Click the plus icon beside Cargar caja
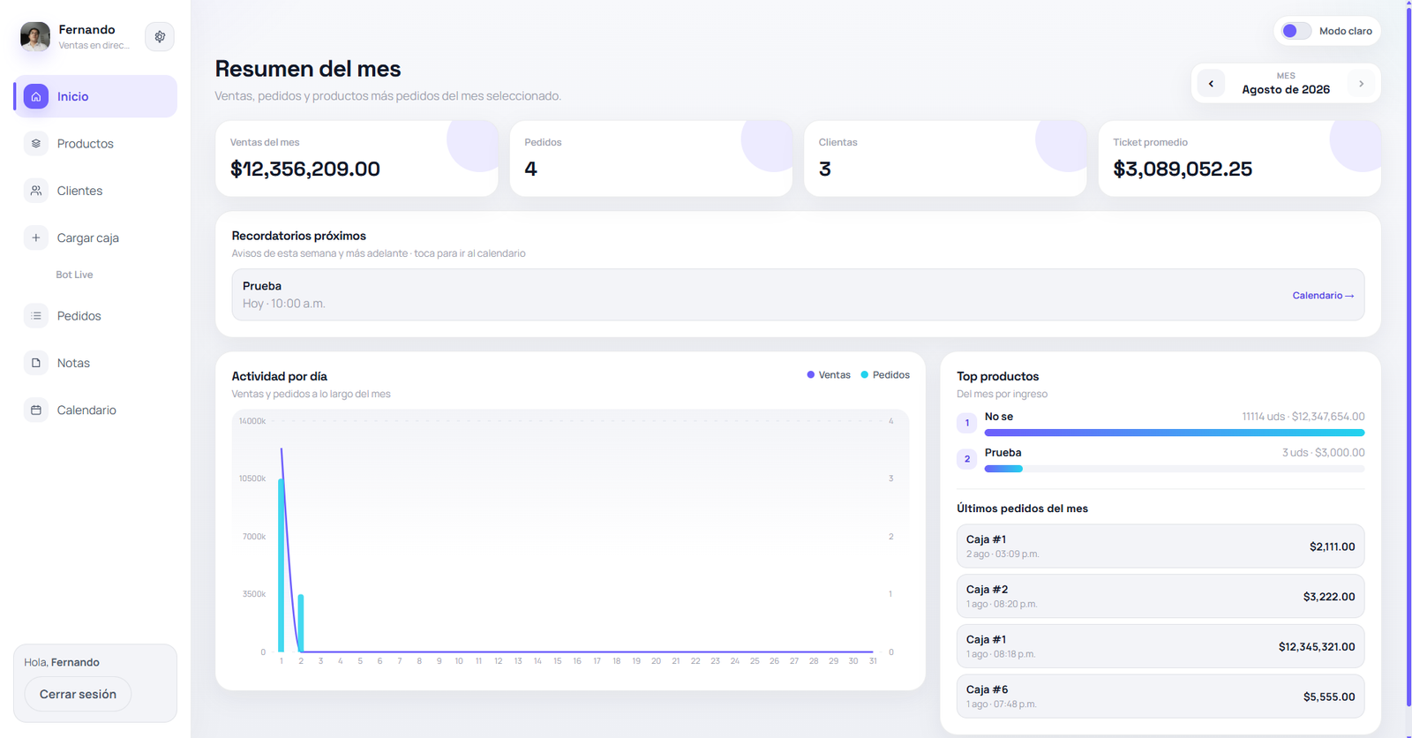Viewport: 1412px width, 738px height. (36, 237)
